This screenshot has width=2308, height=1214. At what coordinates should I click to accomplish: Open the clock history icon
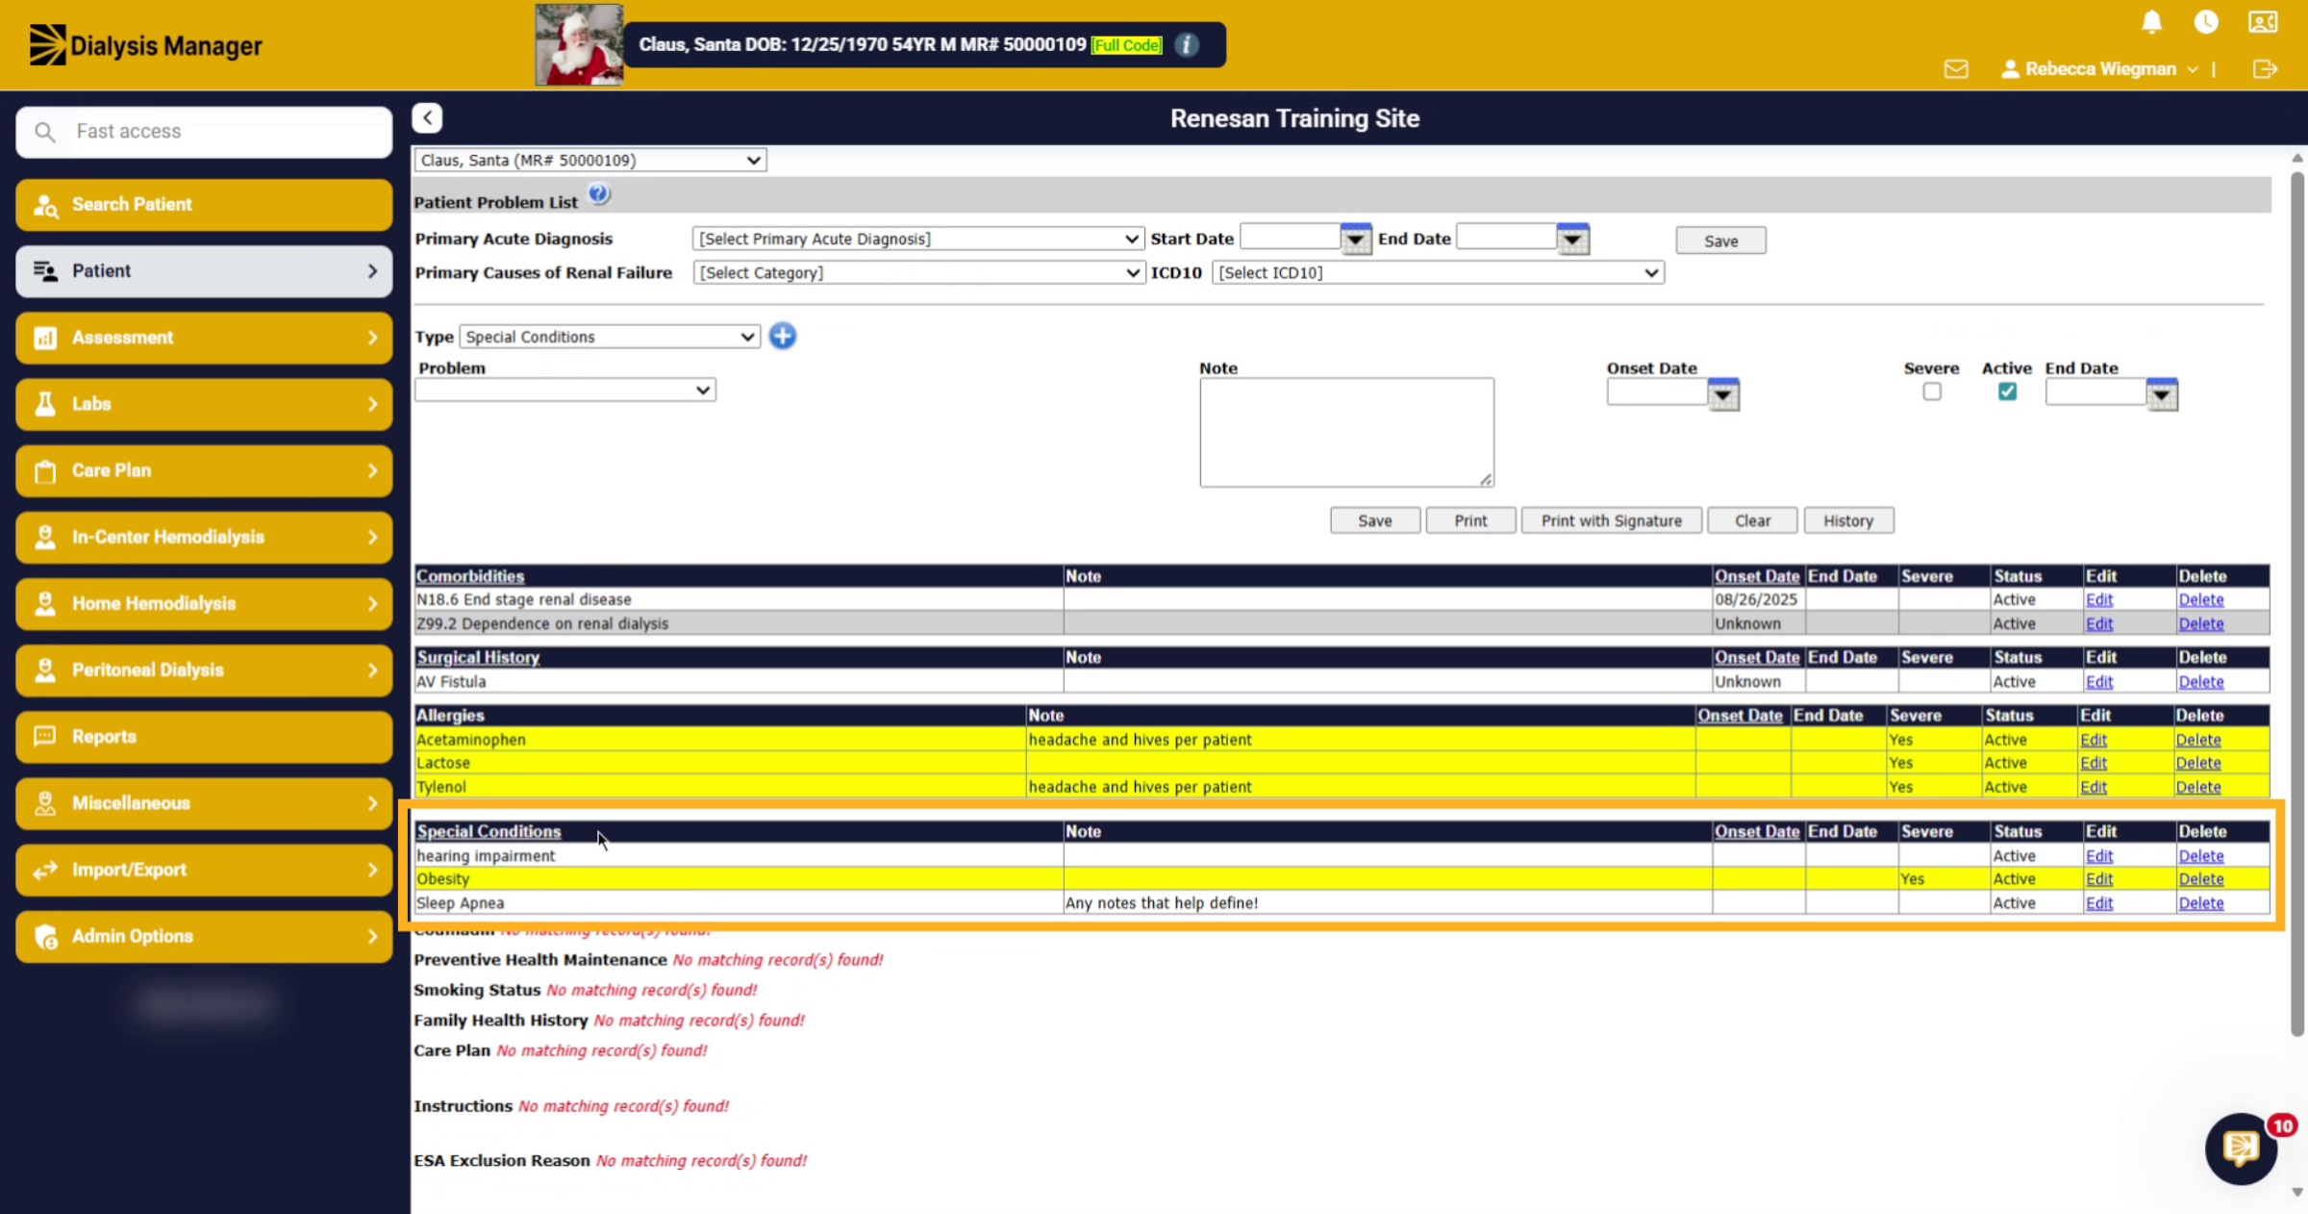click(x=2206, y=22)
